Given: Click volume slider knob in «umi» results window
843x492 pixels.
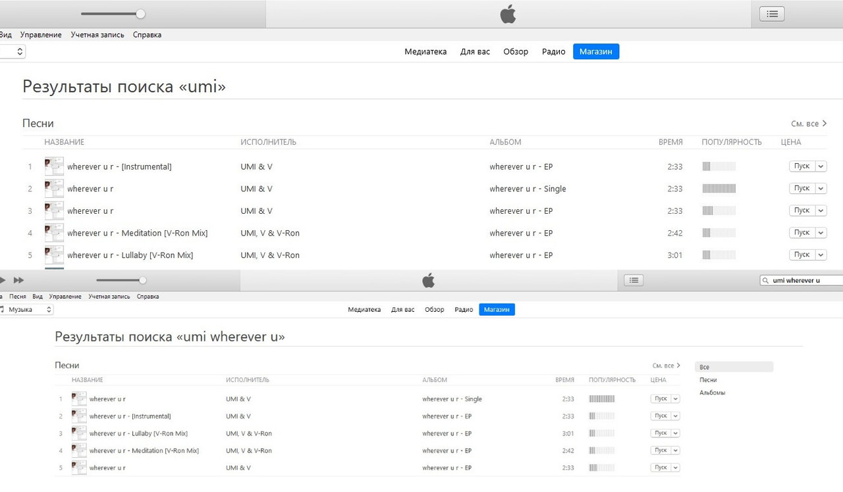Looking at the screenshot, I should point(140,14).
